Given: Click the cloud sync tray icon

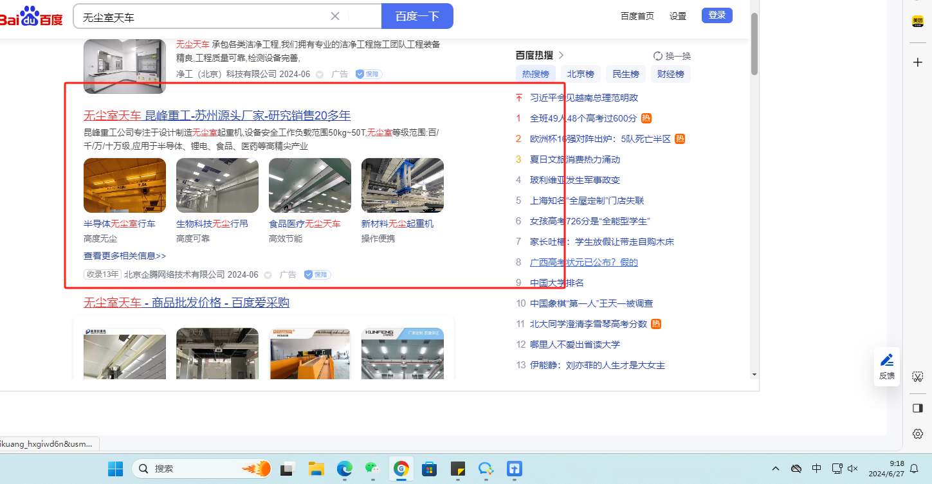Looking at the screenshot, I should [x=796, y=469].
